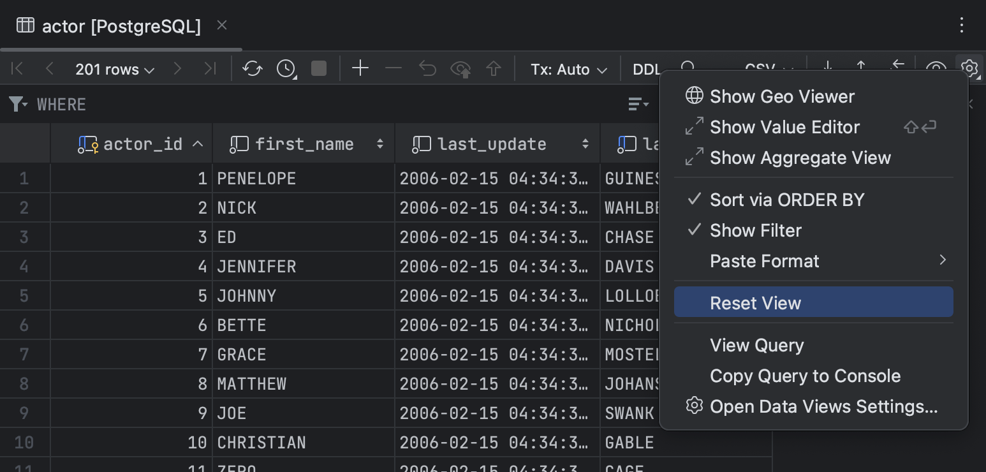Open data search with the magnifier icon
The width and height of the screenshot is (986, 472).
(x=688, y=68)
